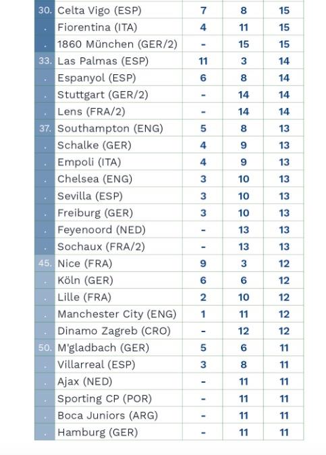Select Boca Juniors (ARG) entry
This screenshot has height=455, width=326.
(x=107, y=415)
